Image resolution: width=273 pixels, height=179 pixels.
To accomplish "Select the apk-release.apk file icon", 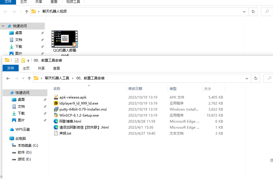I will point(56,97).
